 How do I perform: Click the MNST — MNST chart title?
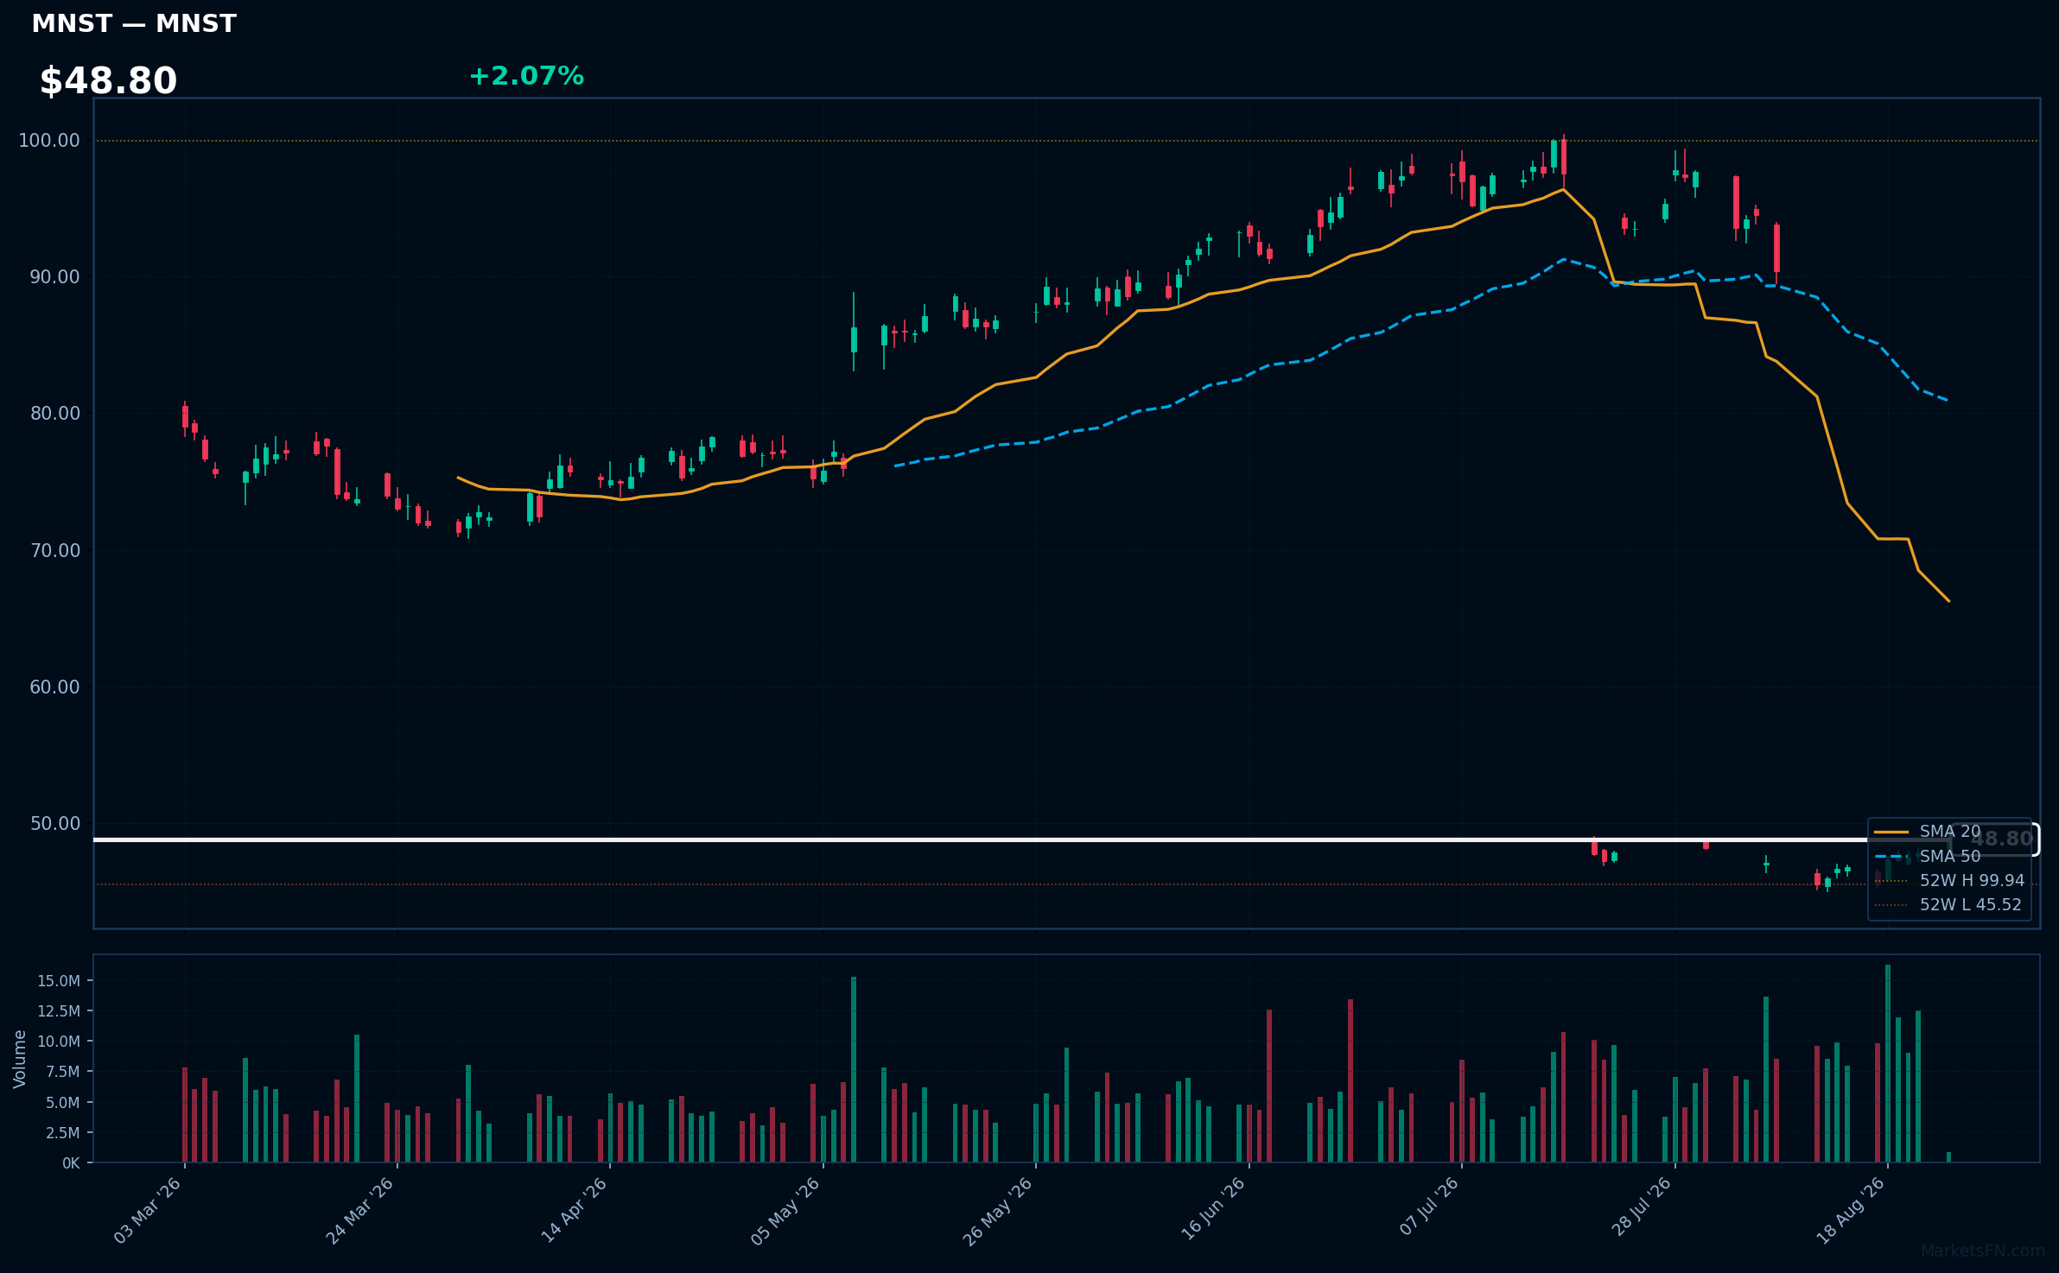134,24
